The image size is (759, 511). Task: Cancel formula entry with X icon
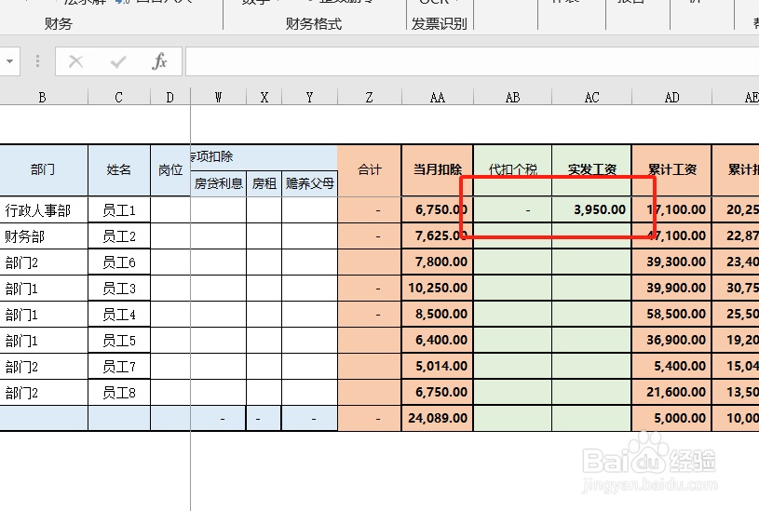76,61
